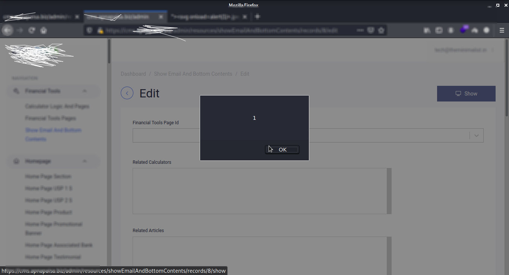Reload the current page
Image resolution: width=509 pixels, height=275 pixels.
click(32, 30)
